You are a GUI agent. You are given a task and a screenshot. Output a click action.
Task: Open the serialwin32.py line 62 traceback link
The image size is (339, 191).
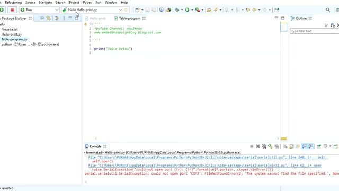pyautogui.click(x=204, y=166)
